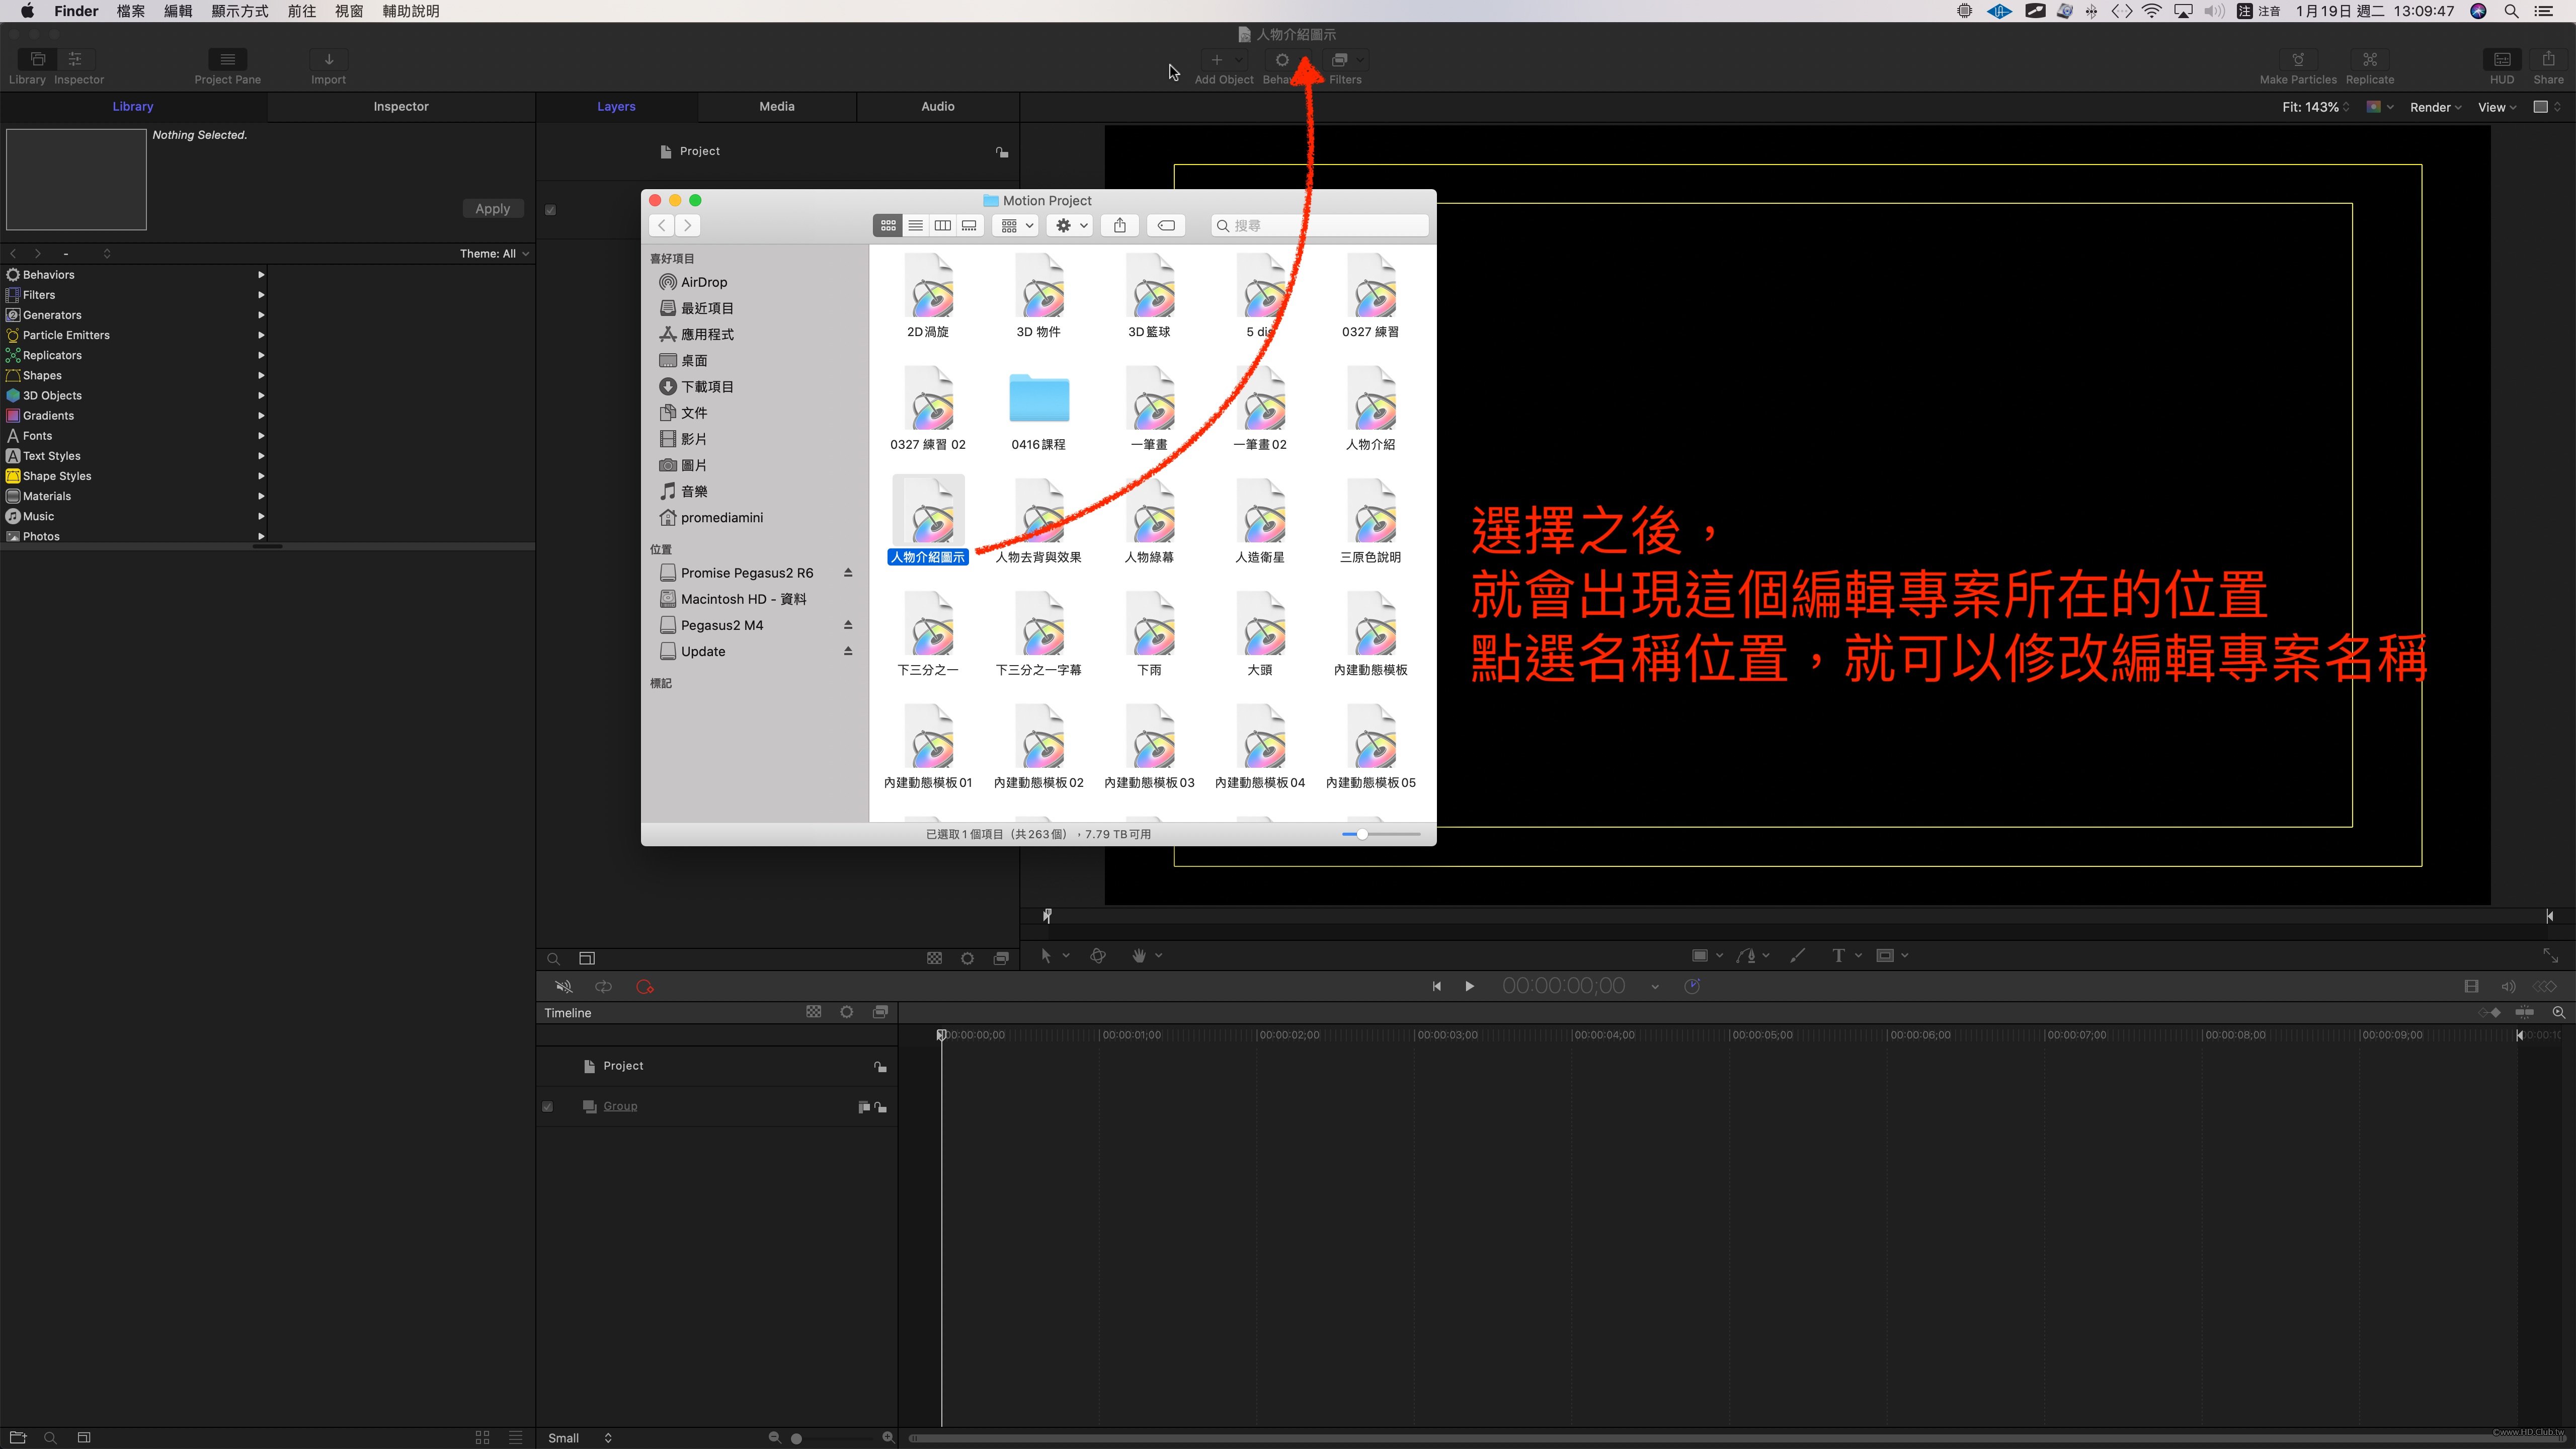Switch Finder window to list view

pyautogui.click(x=915, y=226)
